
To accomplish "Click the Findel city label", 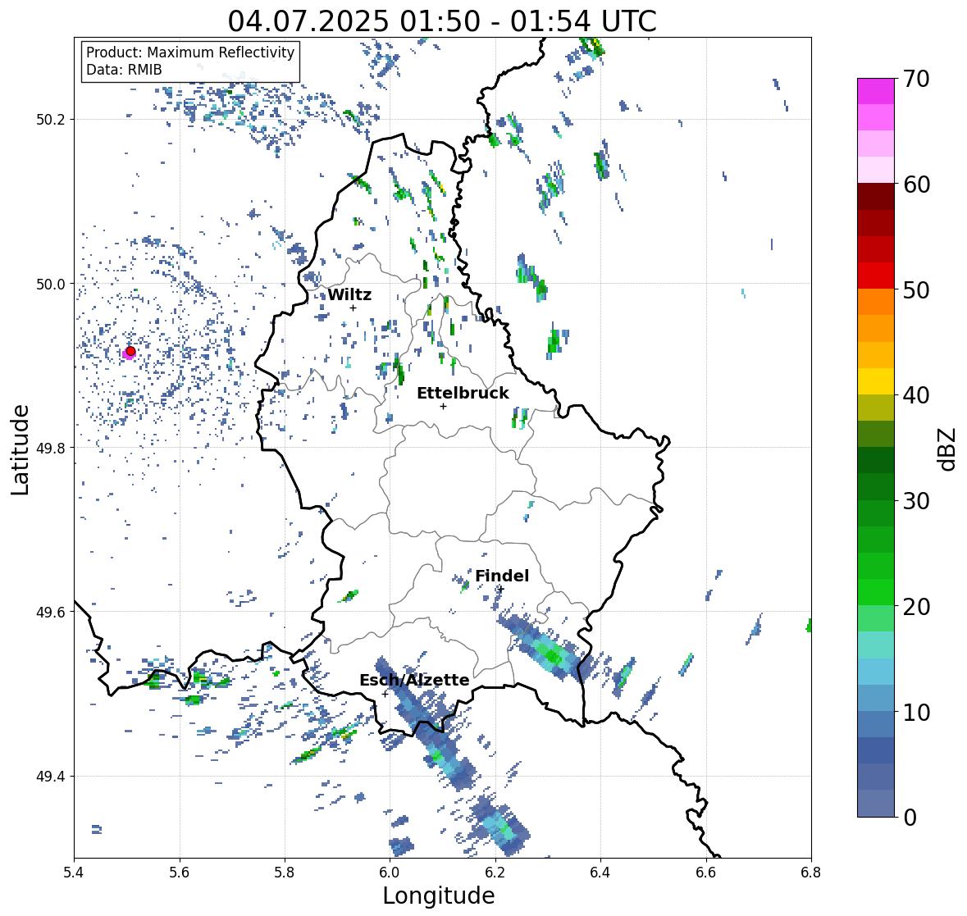I will (502, 576).
